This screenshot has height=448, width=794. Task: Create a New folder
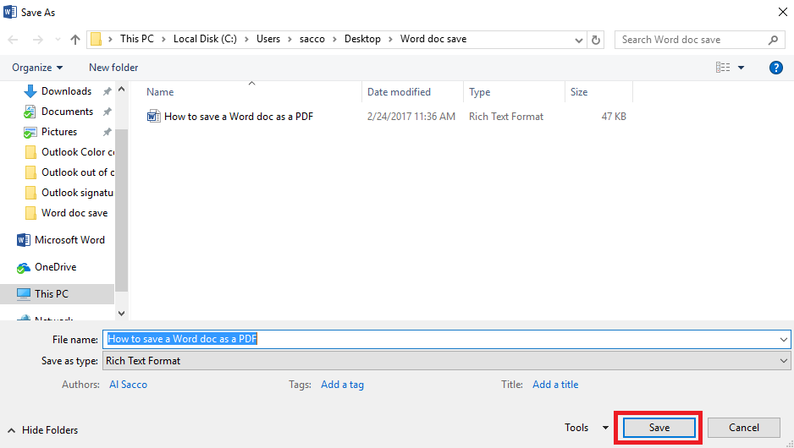[113, 68]
